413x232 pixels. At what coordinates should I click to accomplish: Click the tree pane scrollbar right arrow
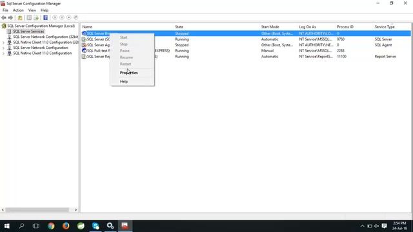point(76,209)
